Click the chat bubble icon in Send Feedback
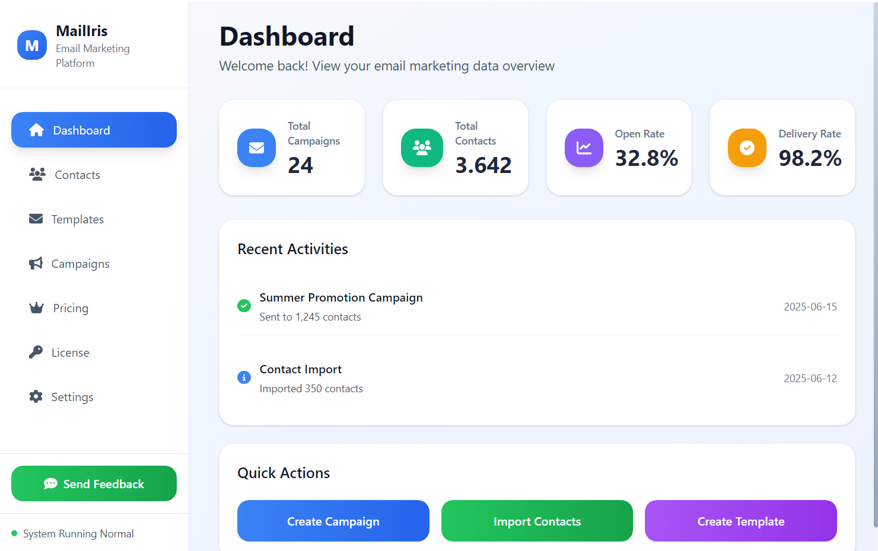This screenshot has width=878, height=551. [50, 483]
